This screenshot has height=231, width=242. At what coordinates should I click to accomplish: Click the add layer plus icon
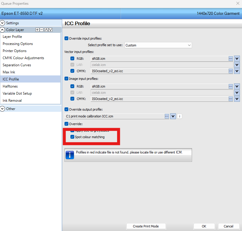[37, 30]
